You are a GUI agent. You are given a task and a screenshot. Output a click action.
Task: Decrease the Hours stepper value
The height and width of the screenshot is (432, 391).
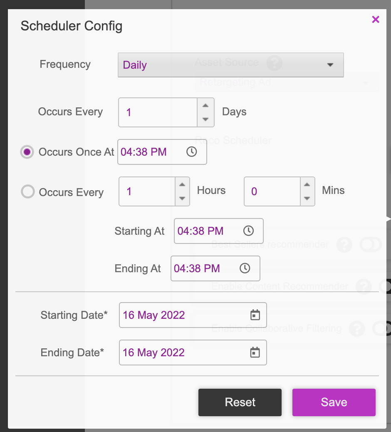[182, 199]
